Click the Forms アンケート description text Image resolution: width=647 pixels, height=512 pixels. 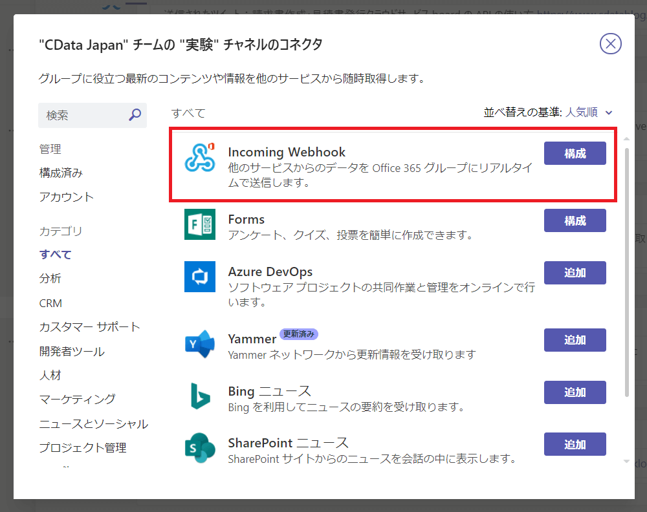click(x=350, y=235)
